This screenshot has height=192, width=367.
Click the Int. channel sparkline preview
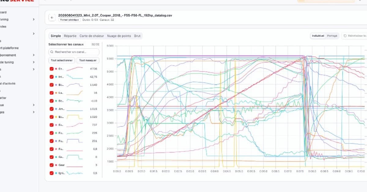tap(75, 77)
